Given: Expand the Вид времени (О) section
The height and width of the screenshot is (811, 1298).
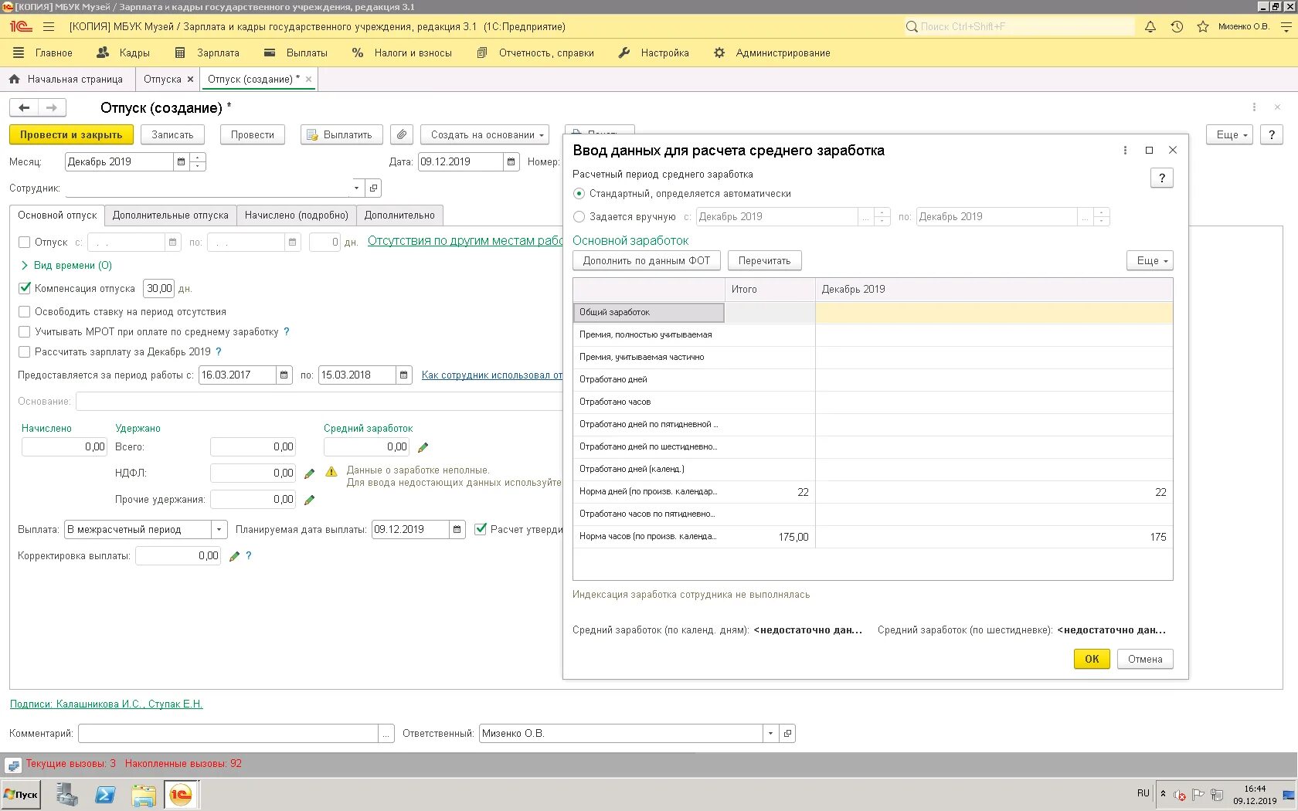Looking at the screenshot, I should [66, 265].
